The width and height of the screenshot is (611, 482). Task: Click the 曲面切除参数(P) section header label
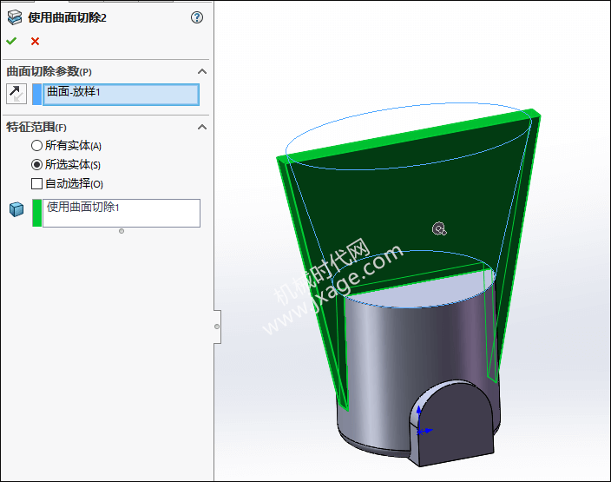point(49,71)
